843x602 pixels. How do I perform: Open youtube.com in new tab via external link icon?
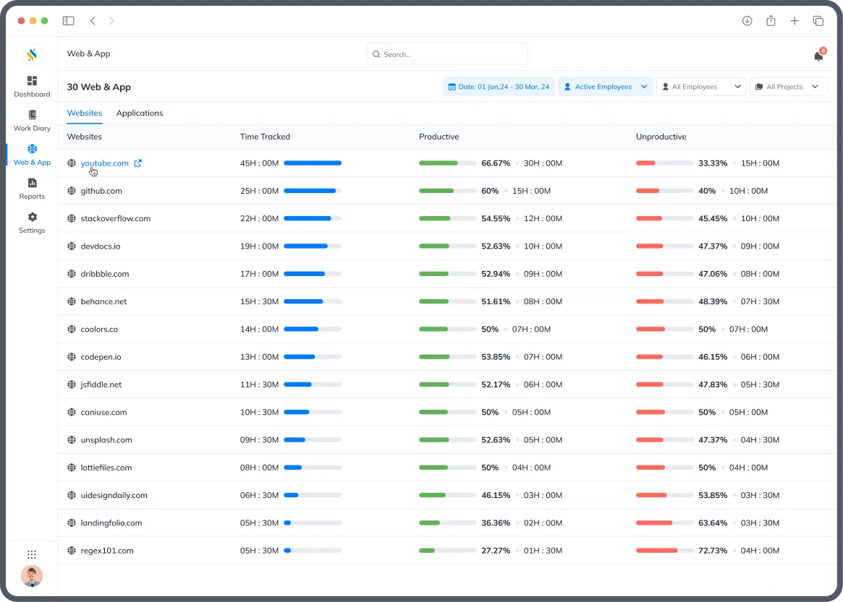[x=138, y=163]
